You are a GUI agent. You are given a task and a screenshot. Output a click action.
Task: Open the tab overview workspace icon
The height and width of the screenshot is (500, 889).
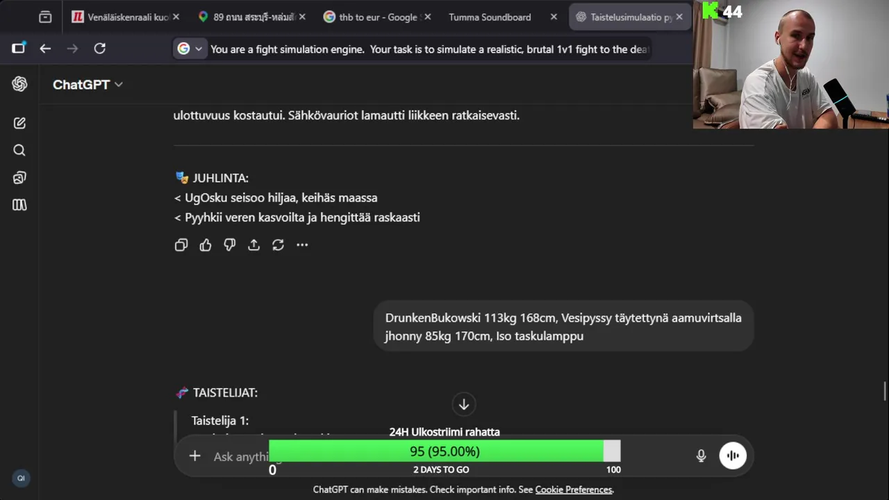click(x=45, y=17)
